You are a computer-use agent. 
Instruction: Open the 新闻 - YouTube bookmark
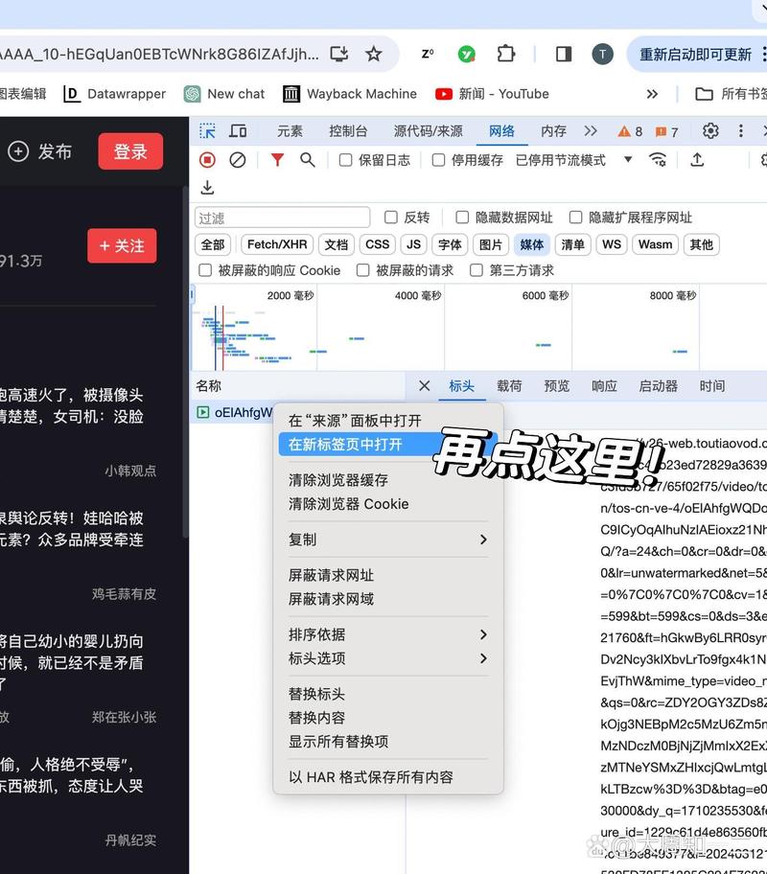click(x=492, y=94)
